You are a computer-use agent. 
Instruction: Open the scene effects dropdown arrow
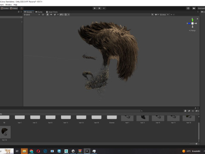[x=58, y=15]
